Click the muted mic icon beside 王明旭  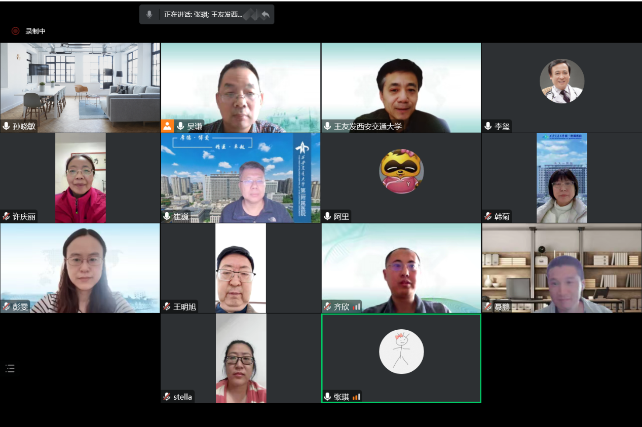pyautogui.click(x=167, y=306)
